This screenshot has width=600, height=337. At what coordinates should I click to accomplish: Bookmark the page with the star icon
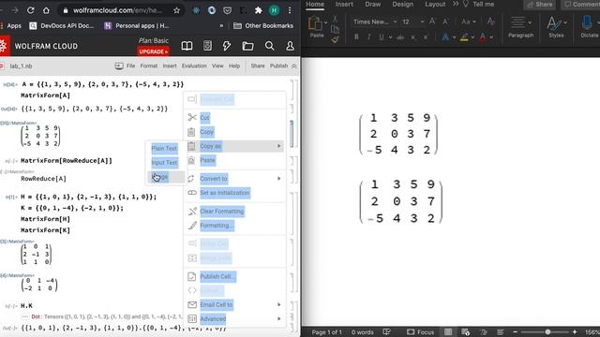tap(176, 10)
